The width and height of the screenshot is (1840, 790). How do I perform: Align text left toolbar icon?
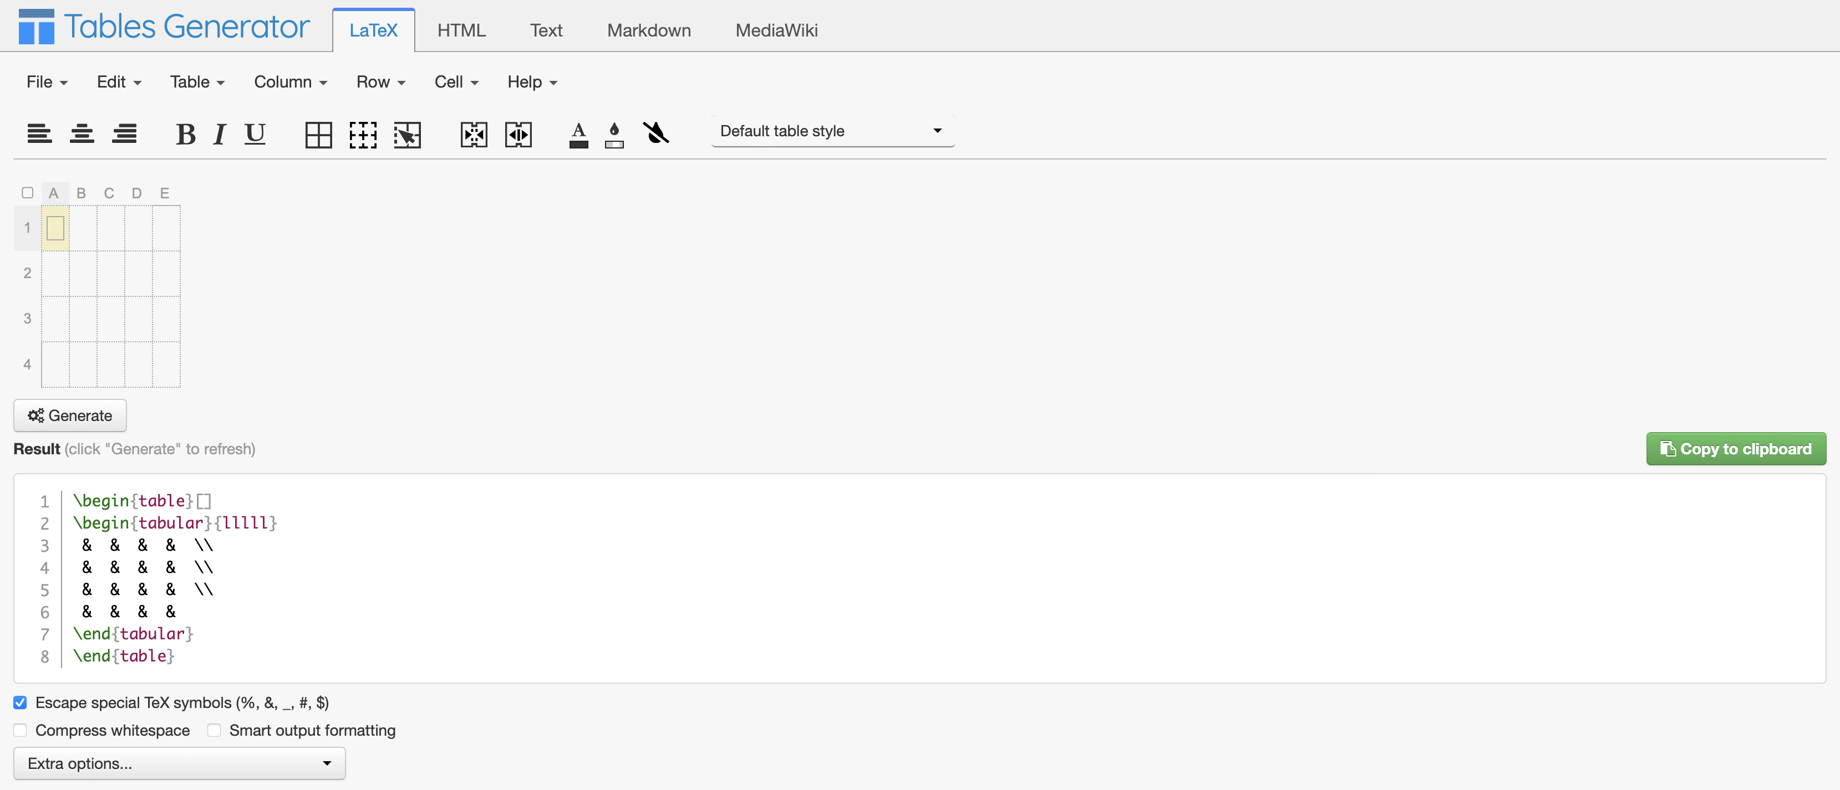pos(39,134)
